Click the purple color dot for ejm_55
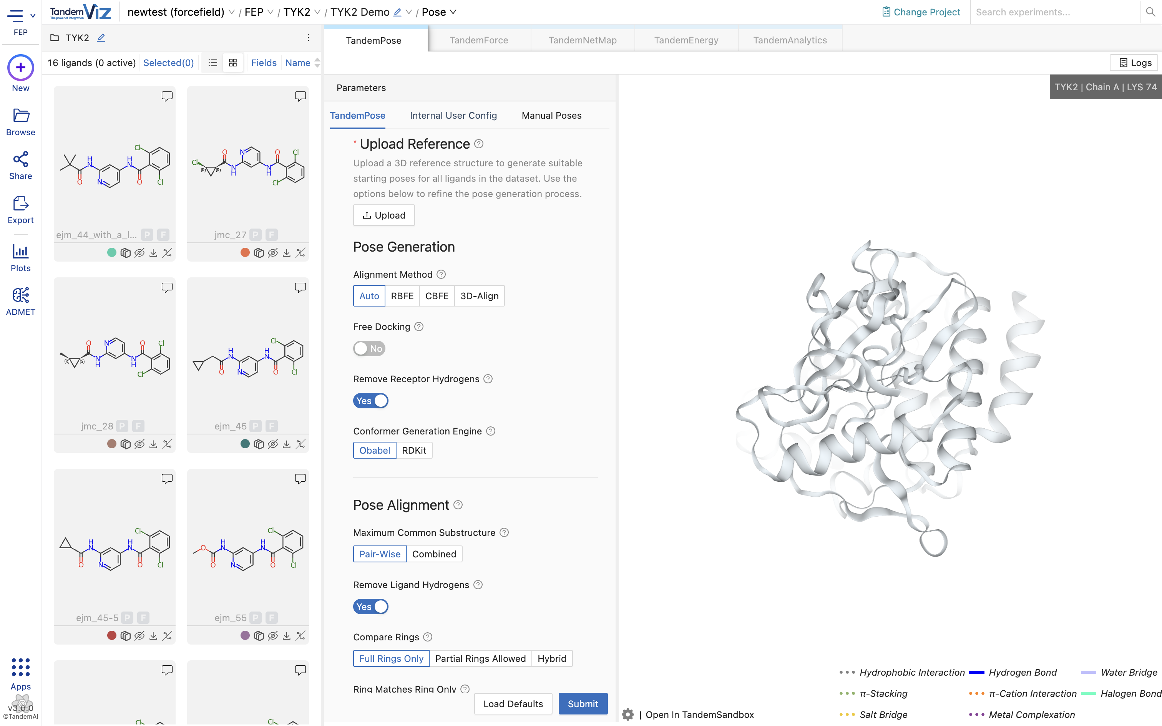The image size is (1162, 726). pos(245,635)
